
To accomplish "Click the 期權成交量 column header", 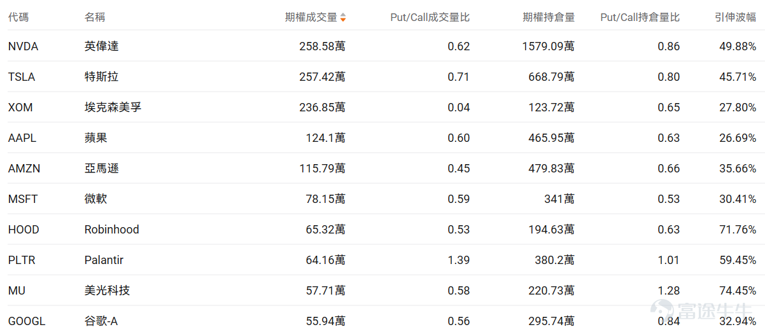I will click(311, 17).
